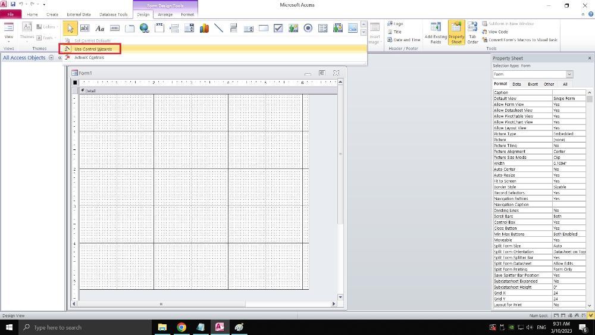Close the Property Sheet pane
This screenshot has width=595, height=335.
click(x=590, y=58)
